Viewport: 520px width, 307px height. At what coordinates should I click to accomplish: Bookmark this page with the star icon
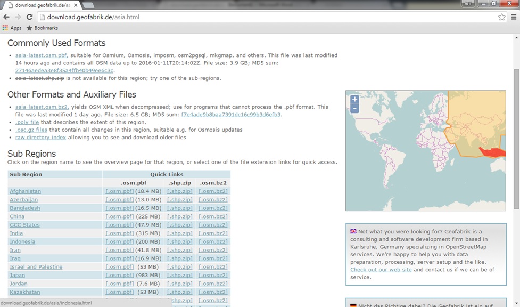tap(501, 17)
